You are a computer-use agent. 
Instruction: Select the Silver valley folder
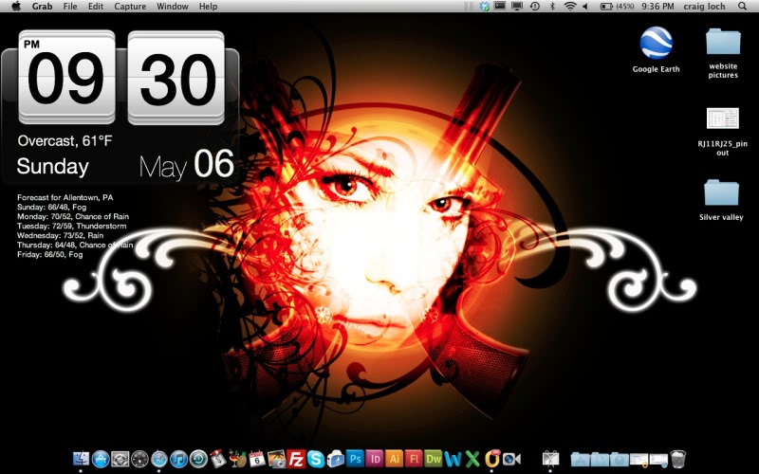click(721, 200)
